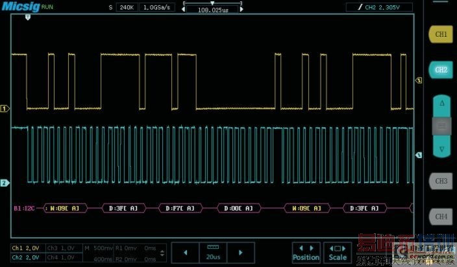Tap the cyan trigger level marker on the right edge
The height and width of the screenshot is (267, 457).
[x=419, y=155]
